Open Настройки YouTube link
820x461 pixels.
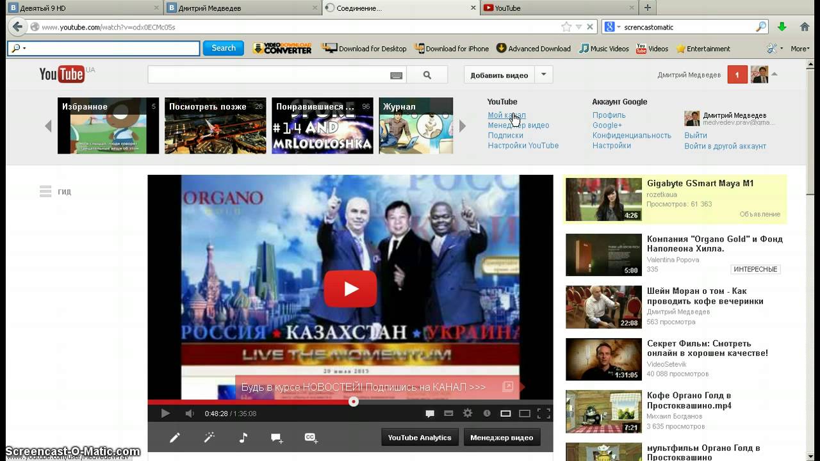tap(523, 146)
